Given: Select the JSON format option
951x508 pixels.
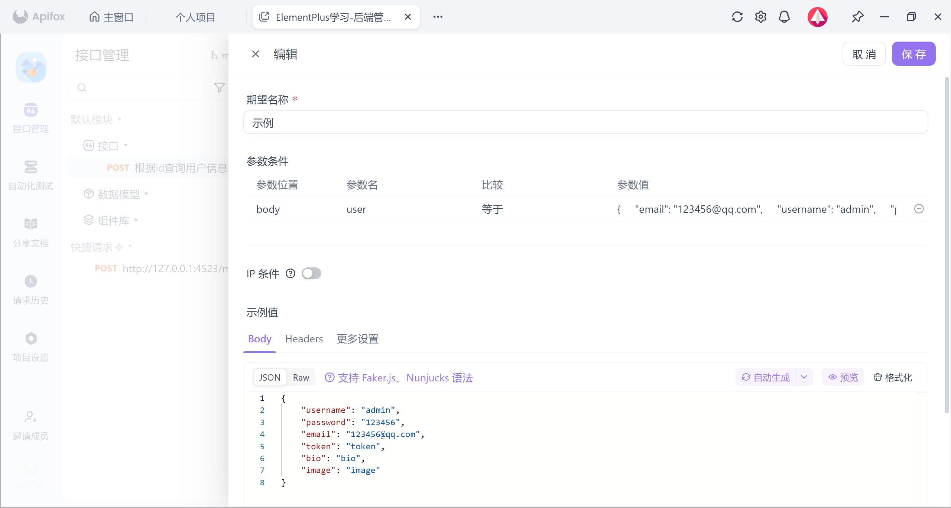Looking at the screenshot, I should pos(270,377).
